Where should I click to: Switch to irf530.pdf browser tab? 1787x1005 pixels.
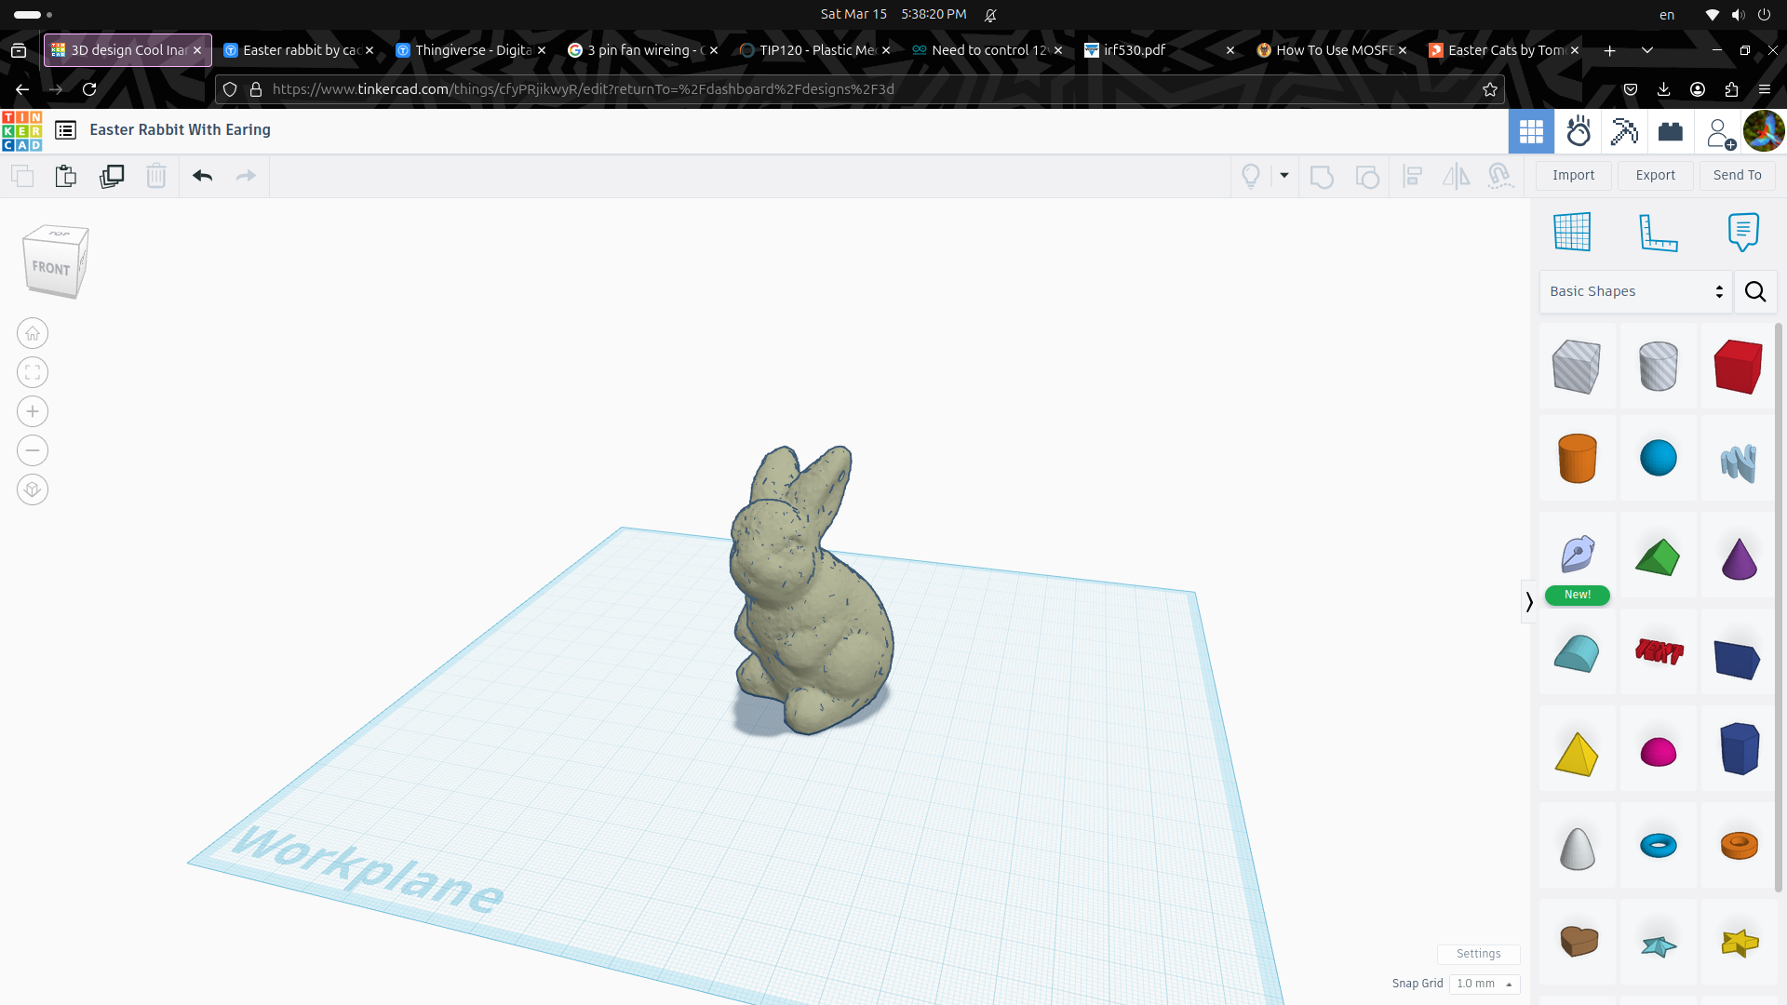click(1159, 50)
